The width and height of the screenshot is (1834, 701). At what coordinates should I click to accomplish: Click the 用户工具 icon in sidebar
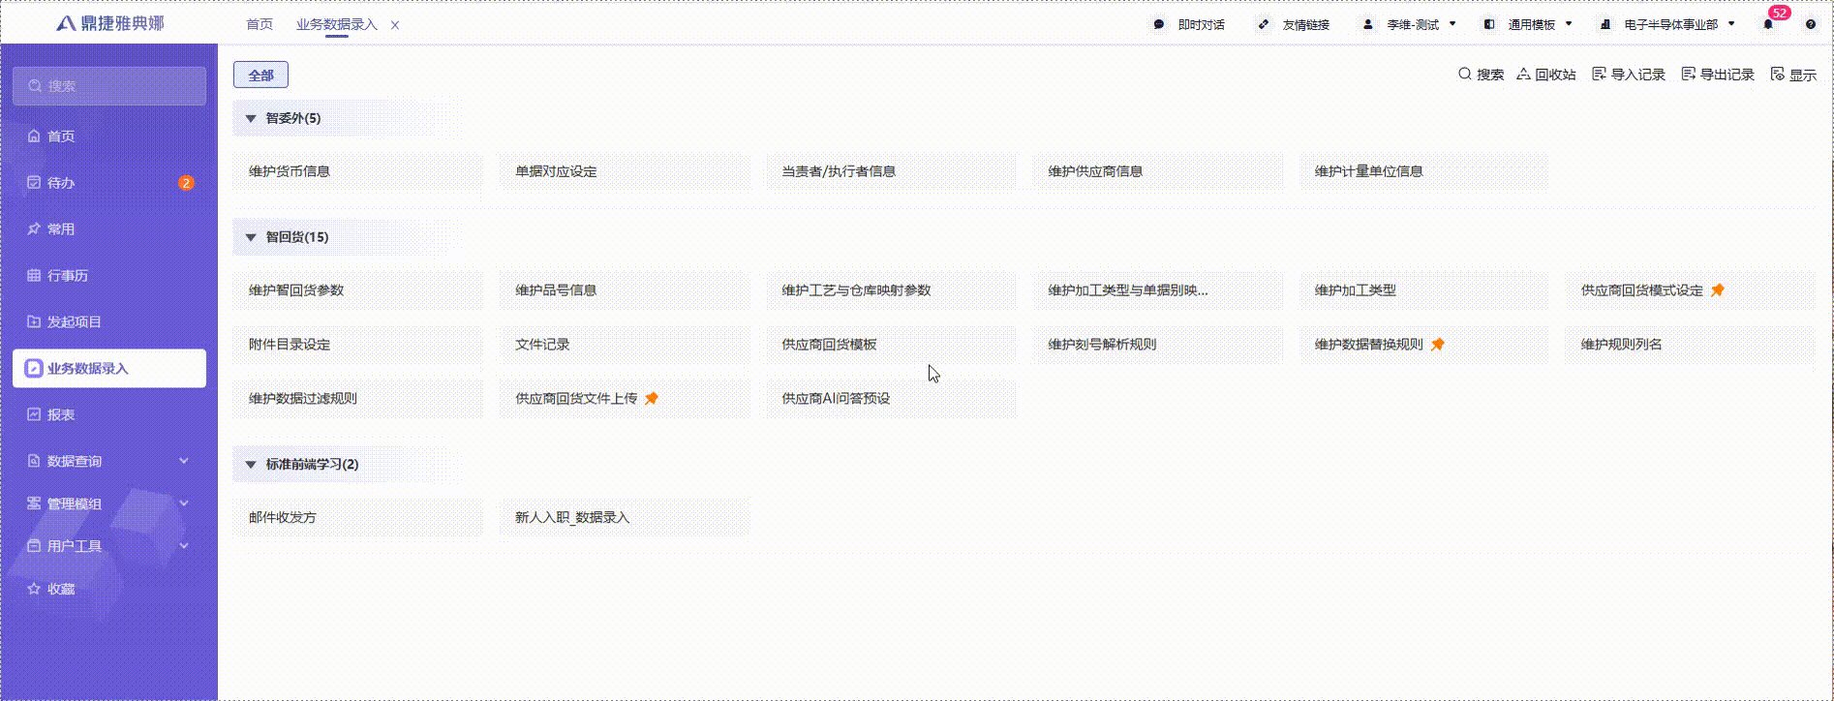click(x=34, y=546)
